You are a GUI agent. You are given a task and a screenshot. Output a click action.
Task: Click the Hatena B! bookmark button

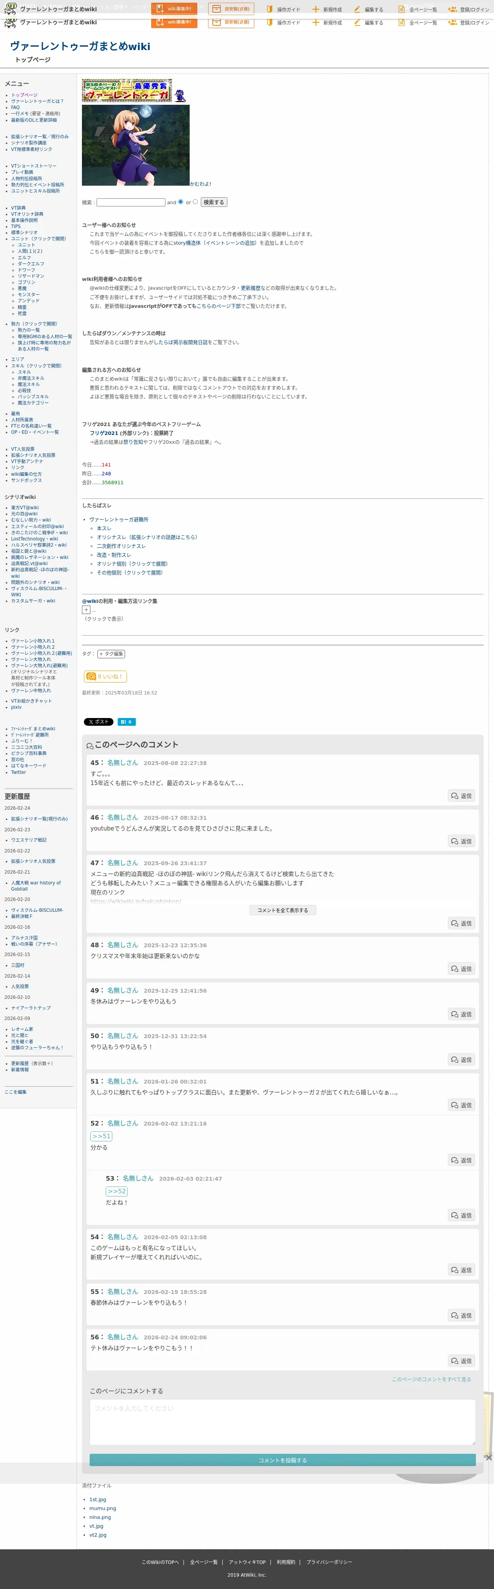point(126,722)
